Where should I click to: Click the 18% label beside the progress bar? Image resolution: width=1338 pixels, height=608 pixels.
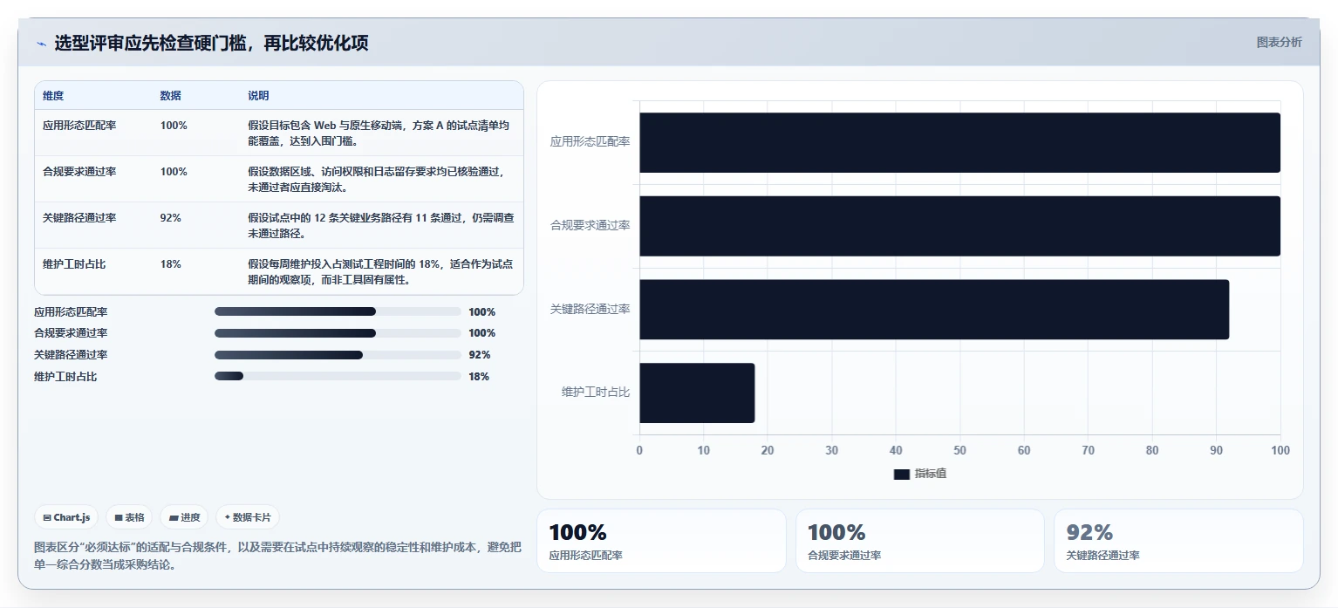479,377
